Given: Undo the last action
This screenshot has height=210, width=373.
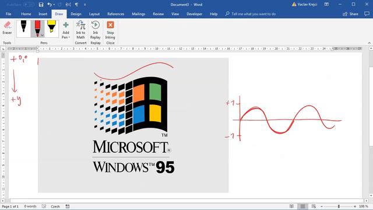Looking at the screenshot, I should 49,5.
